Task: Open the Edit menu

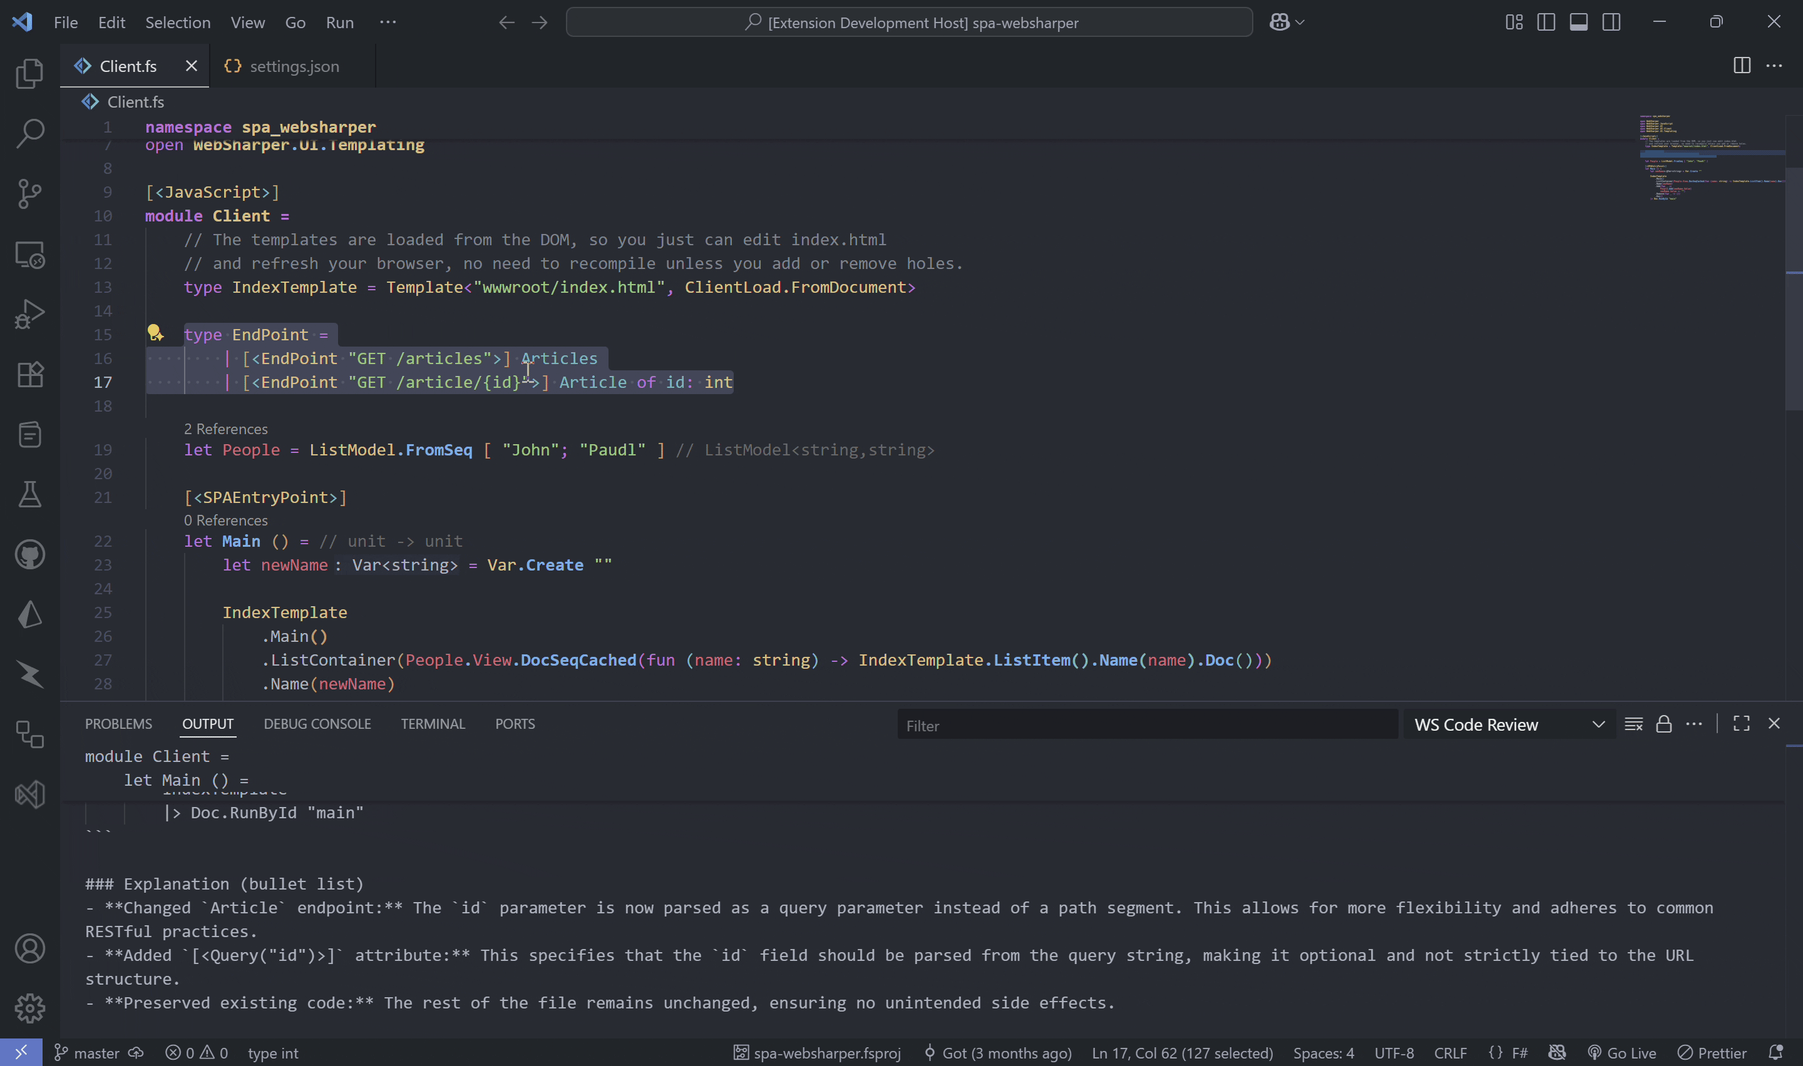Action: point(111,23)
